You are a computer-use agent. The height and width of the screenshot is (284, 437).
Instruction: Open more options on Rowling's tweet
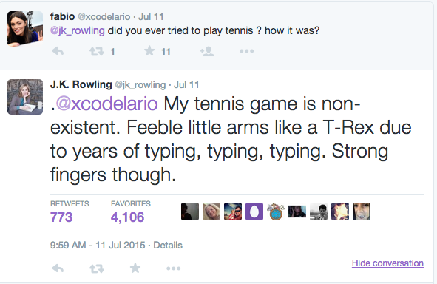(x=173, y=268)
